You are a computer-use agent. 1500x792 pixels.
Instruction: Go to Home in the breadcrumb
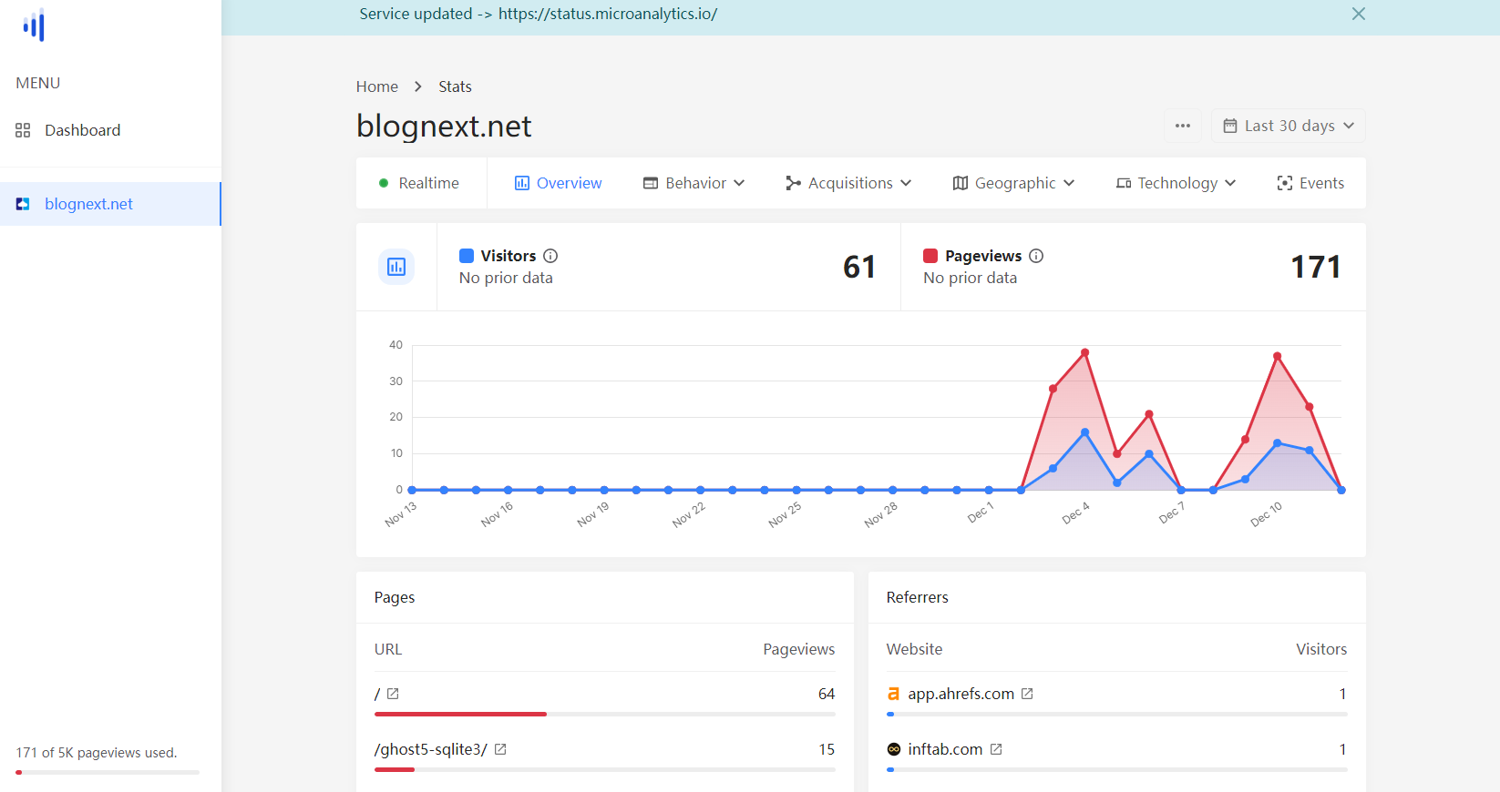tap(376, 86)
